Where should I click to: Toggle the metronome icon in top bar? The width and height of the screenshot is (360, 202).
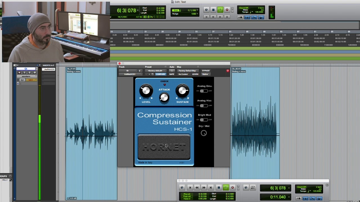click(247, 17)
